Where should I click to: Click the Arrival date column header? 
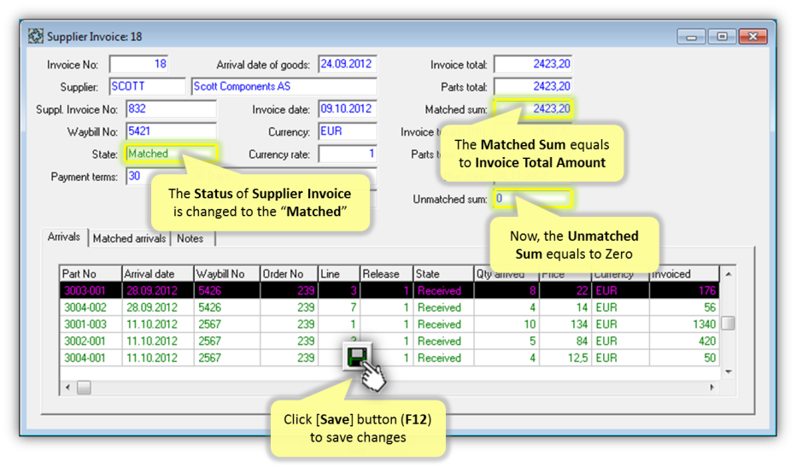157,274
